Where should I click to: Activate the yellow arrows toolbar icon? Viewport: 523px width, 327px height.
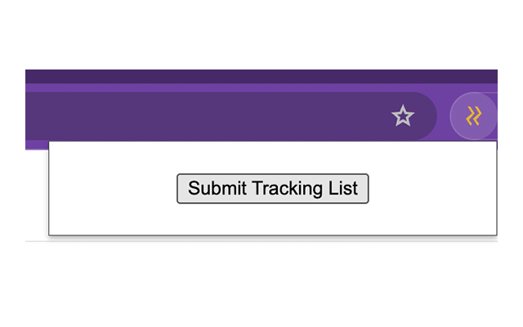pos(473,116)
